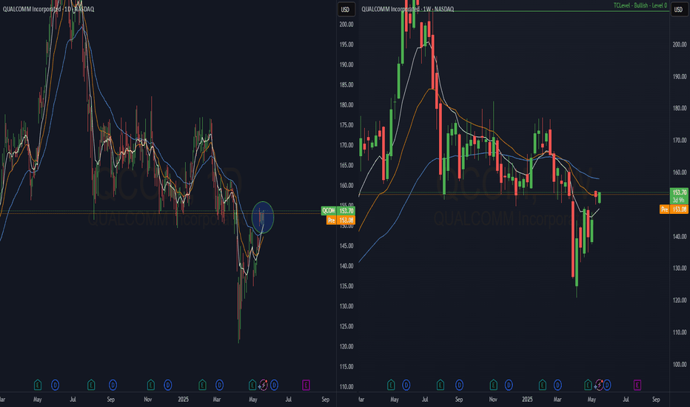690x407 pixels.
Task: Click 195.00 on the daily price axis
Action: click(346, 44)
